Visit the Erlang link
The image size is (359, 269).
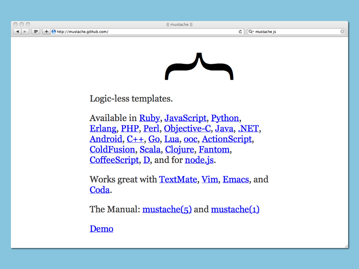click(x=103, y=129)
